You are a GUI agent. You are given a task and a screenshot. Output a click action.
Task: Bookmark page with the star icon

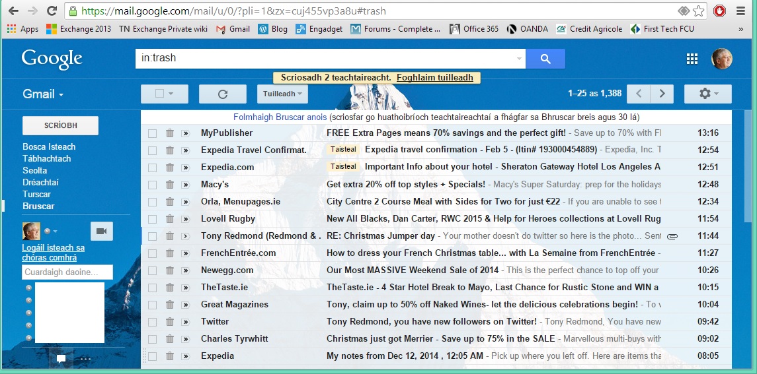click(697, 11)
